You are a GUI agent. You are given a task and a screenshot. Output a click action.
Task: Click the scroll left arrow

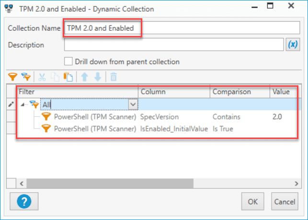coord(22,184)
